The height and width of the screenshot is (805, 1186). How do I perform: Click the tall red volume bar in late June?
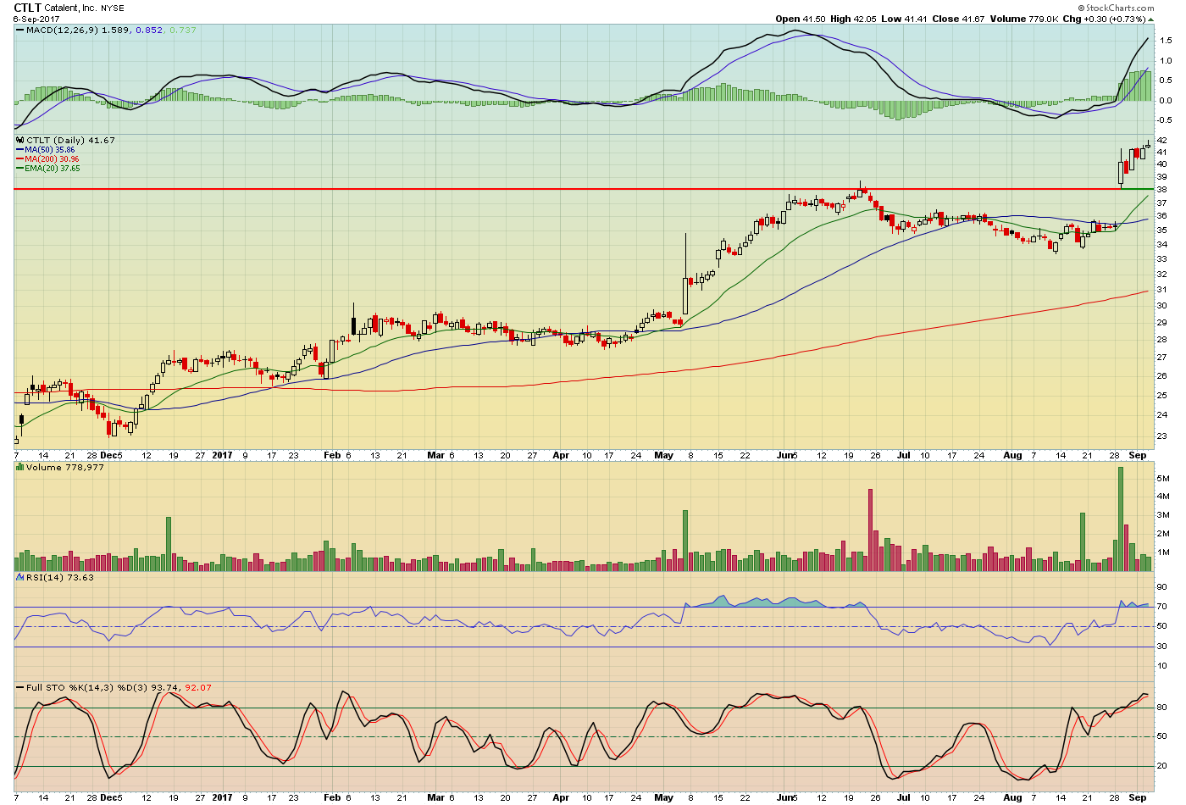869,530
